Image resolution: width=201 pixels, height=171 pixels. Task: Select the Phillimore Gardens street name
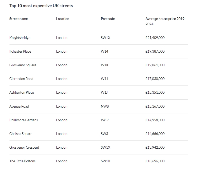click(23, 120)
